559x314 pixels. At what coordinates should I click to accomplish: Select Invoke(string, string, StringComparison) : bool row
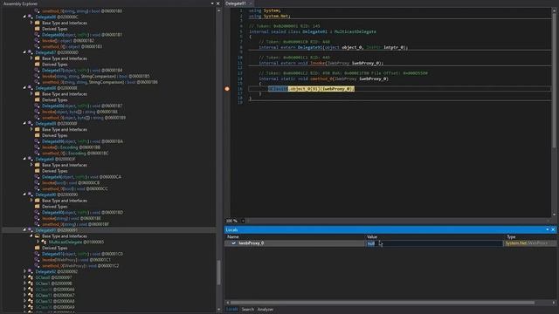(95, 76)
